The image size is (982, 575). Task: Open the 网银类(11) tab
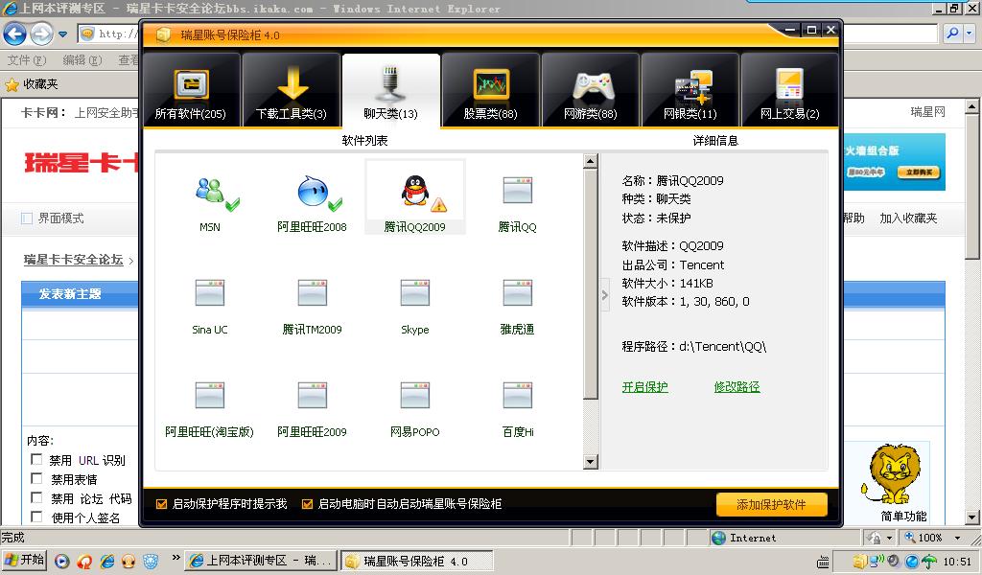coord(690,90)
